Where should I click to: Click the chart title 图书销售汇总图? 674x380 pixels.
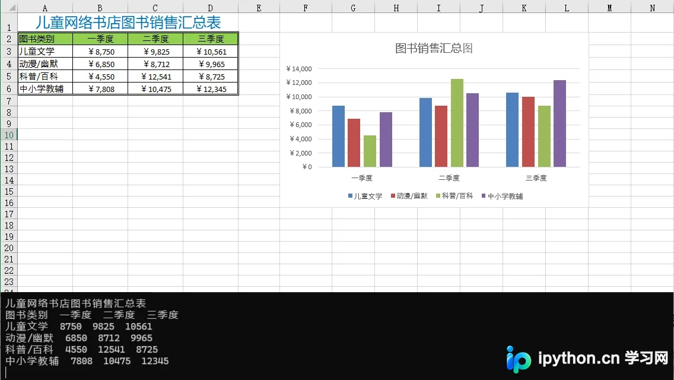(434, 47)
